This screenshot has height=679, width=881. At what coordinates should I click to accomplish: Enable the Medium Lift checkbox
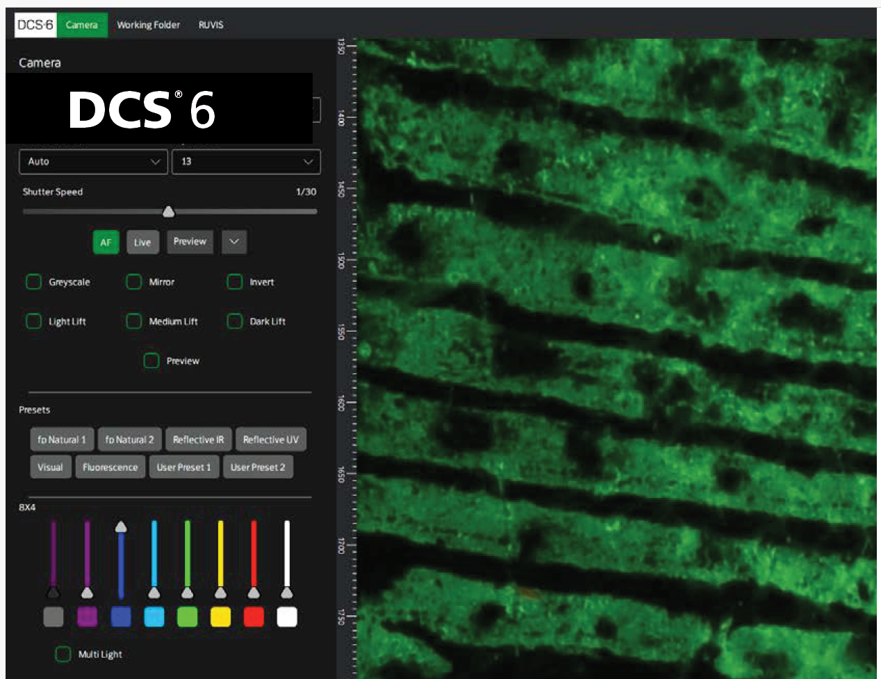[133, 321]
